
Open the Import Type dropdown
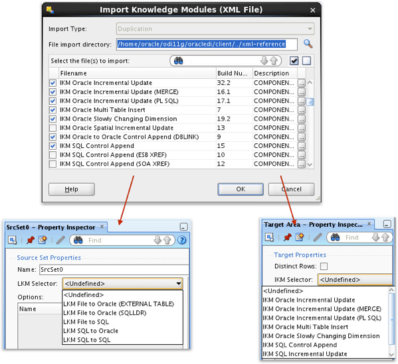pos(215,29)
